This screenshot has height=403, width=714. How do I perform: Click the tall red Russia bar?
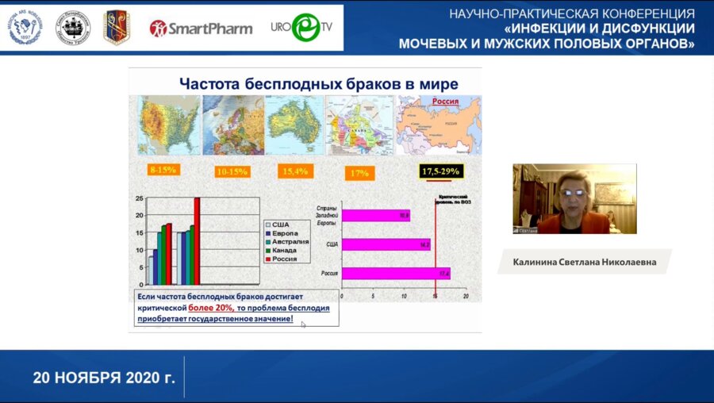coord(197,240)
